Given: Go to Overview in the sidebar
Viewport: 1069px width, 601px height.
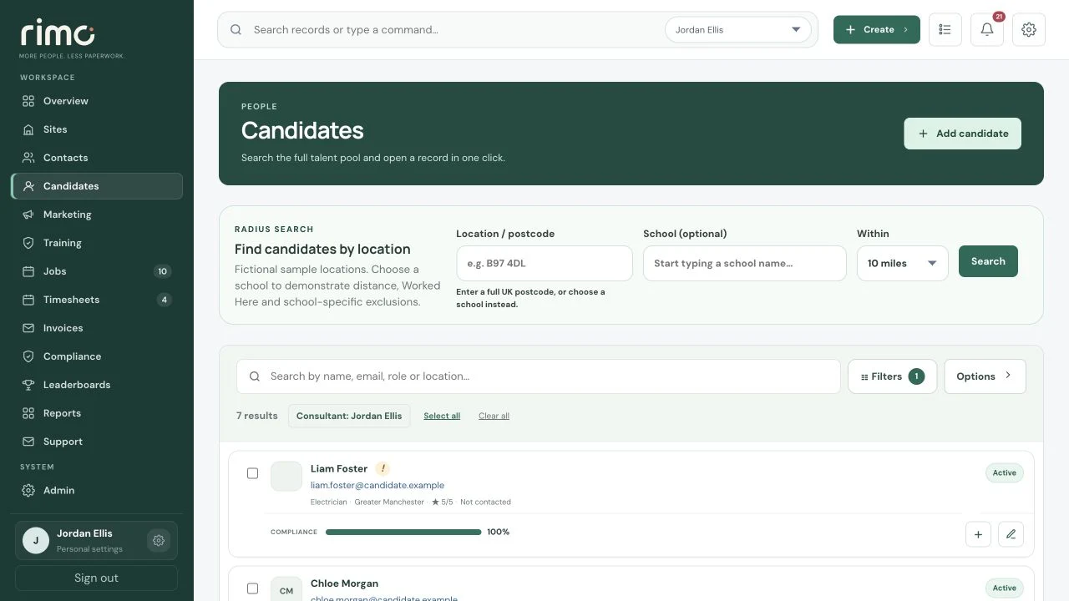Looking at the screenshot, I should [97, 101].
